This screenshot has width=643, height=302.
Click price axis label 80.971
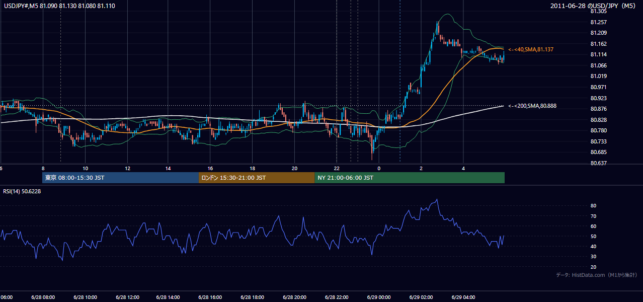tap(598, 87)
